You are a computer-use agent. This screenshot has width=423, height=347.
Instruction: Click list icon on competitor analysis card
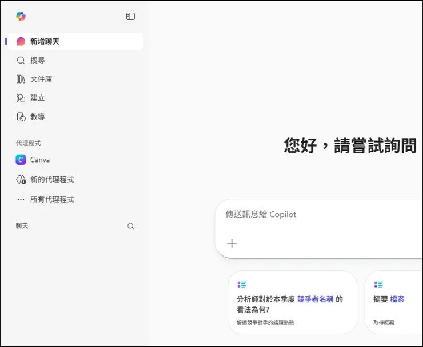coord(241,285)
